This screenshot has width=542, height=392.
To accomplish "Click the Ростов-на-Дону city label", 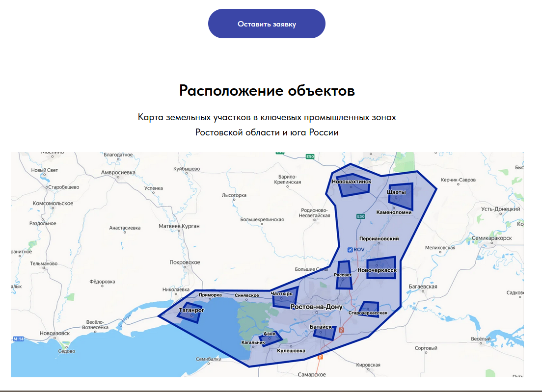I will click(316, 307).
